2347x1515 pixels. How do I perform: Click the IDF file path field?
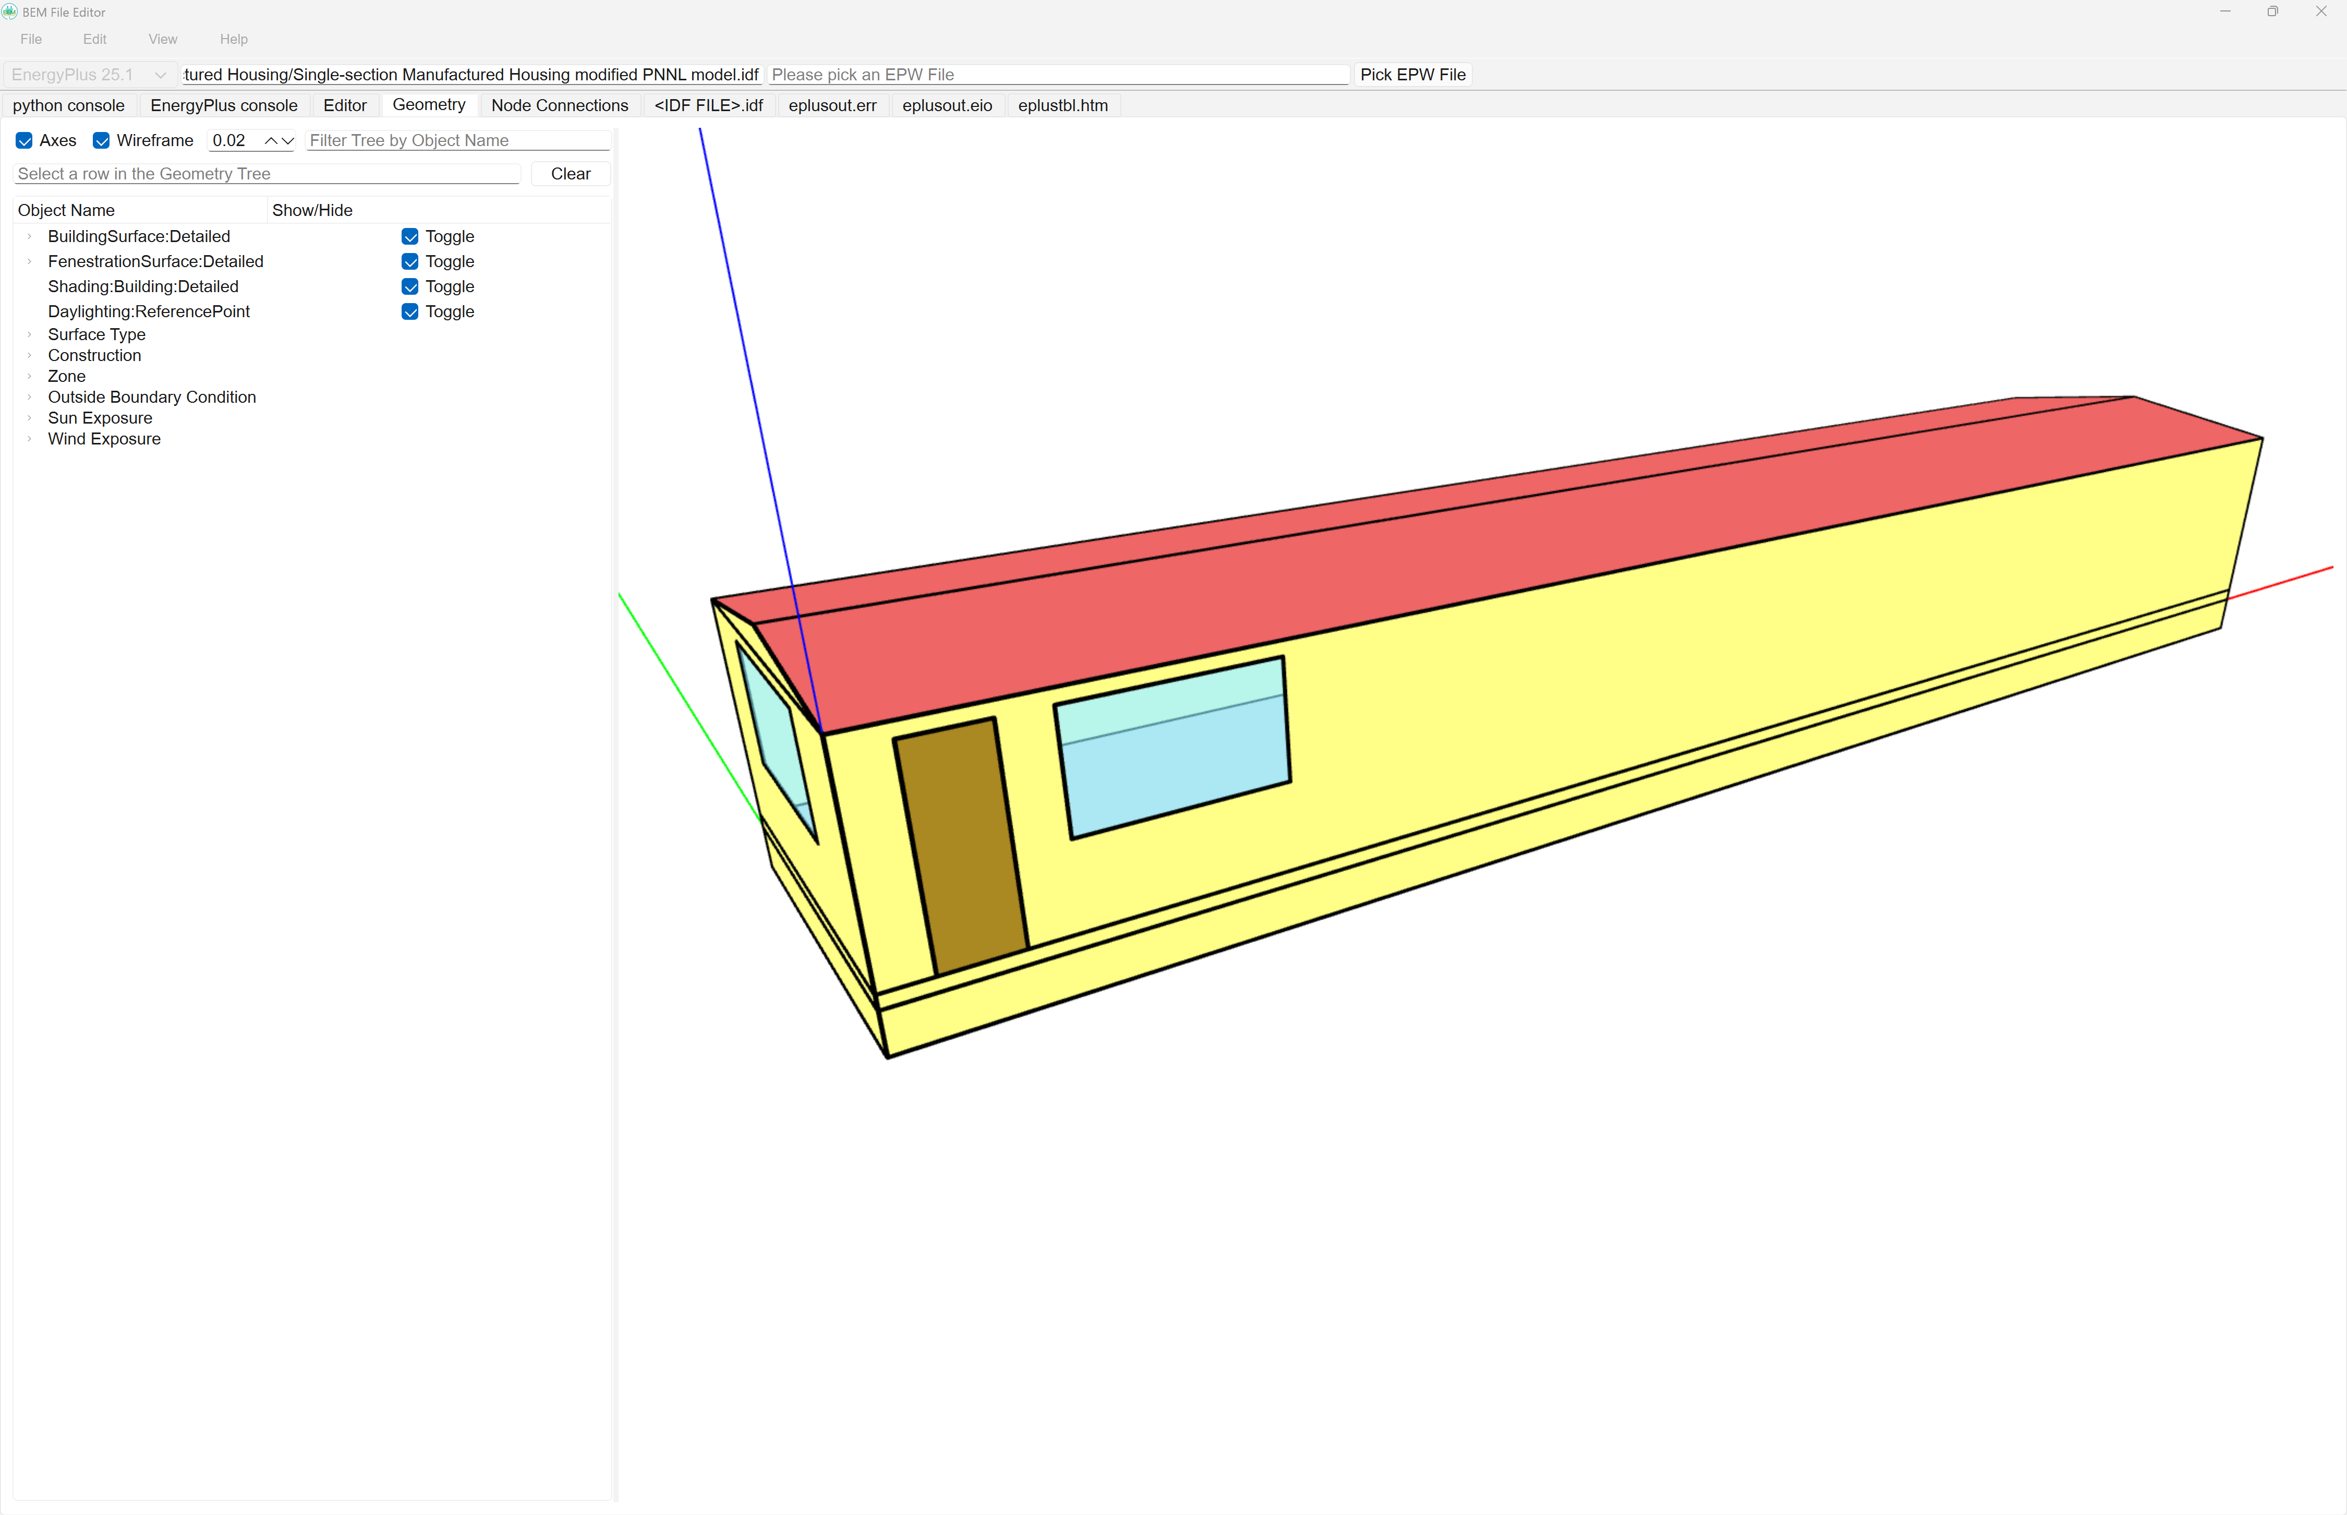tap(472, 75)
